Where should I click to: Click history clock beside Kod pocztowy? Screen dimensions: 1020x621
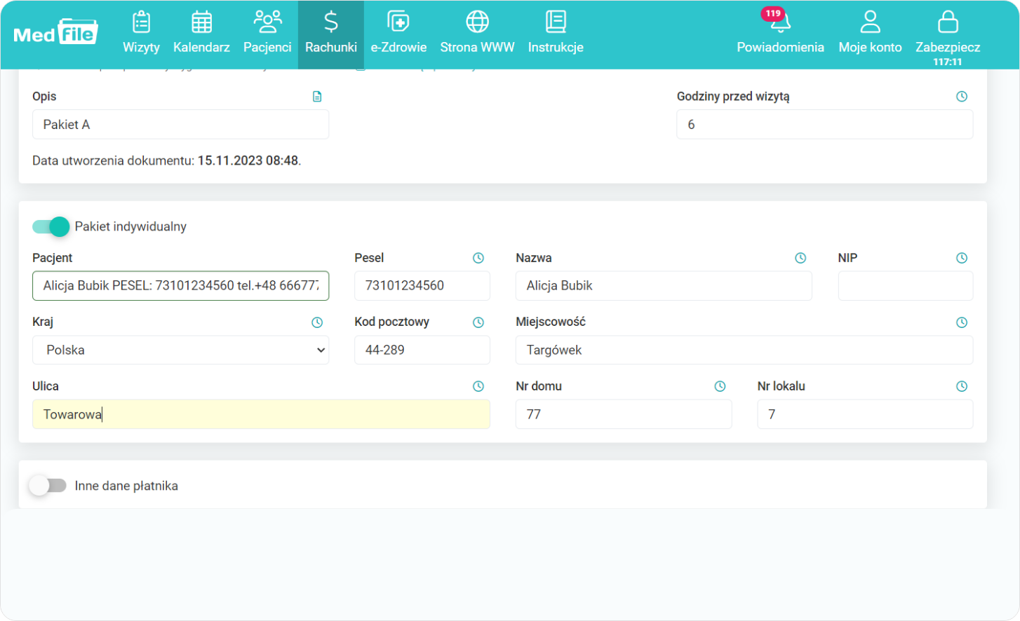coord(478,322)
